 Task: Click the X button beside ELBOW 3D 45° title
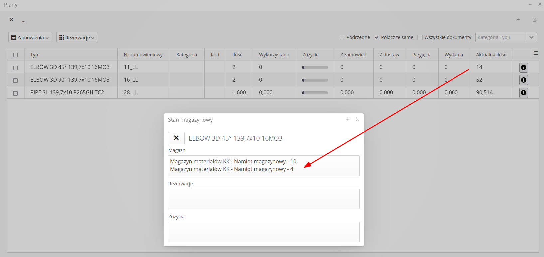176,138
